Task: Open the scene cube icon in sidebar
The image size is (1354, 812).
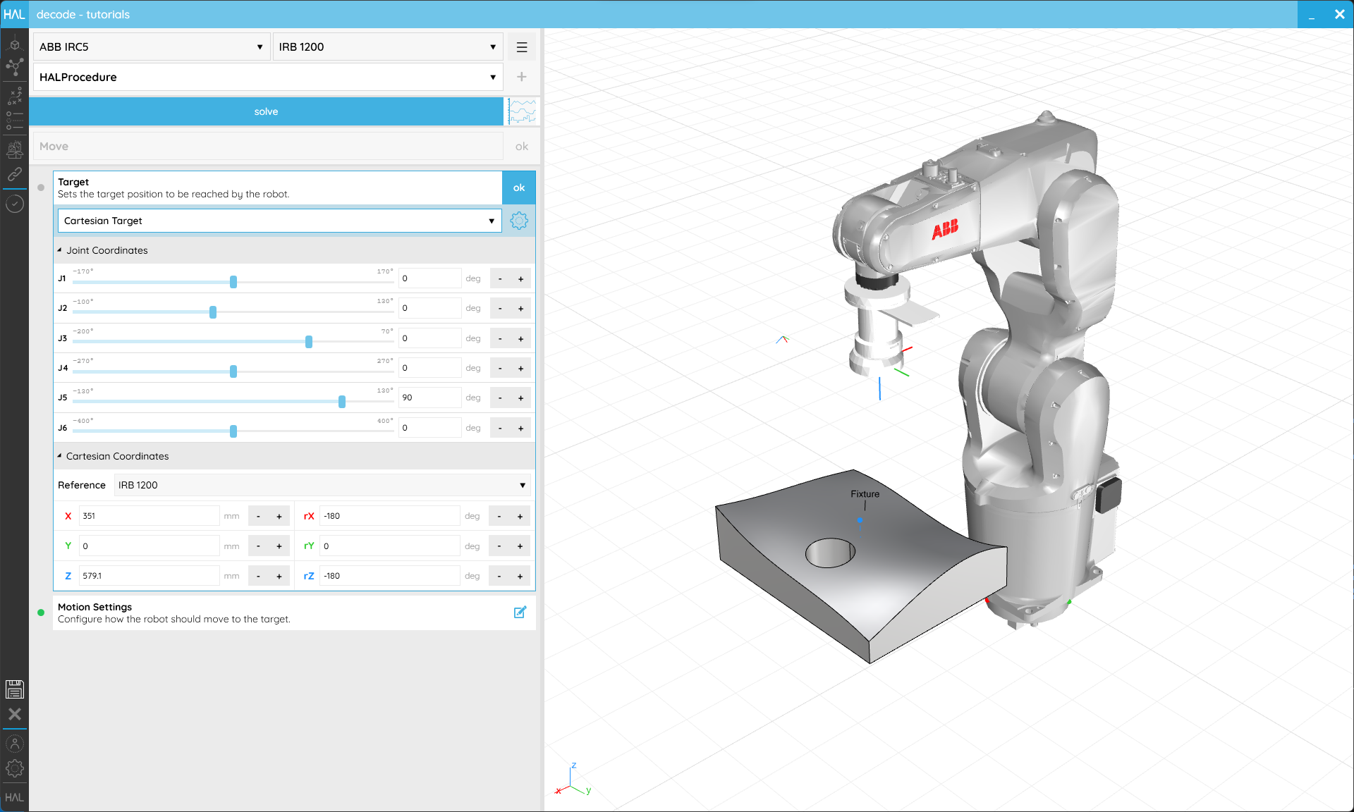Action: [14, 44]
